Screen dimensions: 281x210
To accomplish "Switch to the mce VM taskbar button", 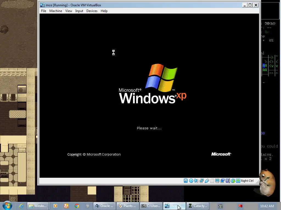I will coord(174,206).
